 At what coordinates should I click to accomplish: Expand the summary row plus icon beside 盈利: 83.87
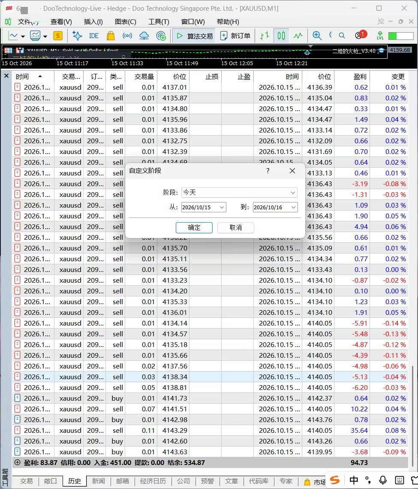tap(18, 462)
